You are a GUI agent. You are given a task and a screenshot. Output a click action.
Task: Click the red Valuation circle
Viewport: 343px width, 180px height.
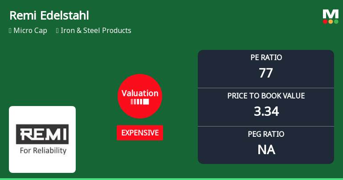140,96
